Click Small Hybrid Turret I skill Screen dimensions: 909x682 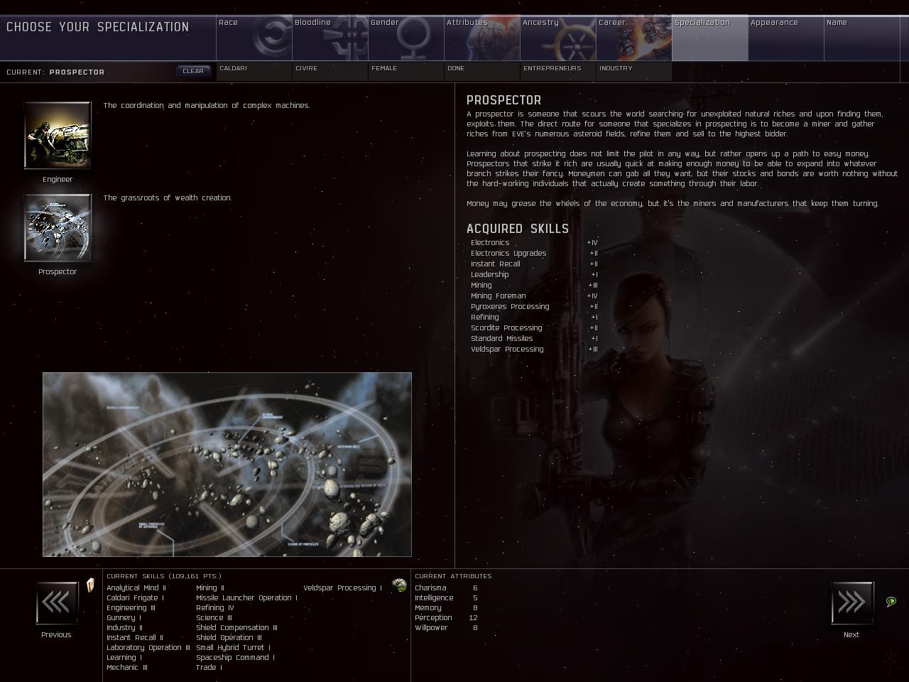(x=234, y=648)
